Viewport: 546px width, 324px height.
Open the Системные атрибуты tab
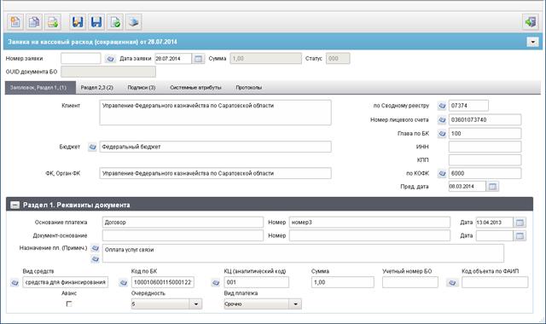tap(195, 88)
